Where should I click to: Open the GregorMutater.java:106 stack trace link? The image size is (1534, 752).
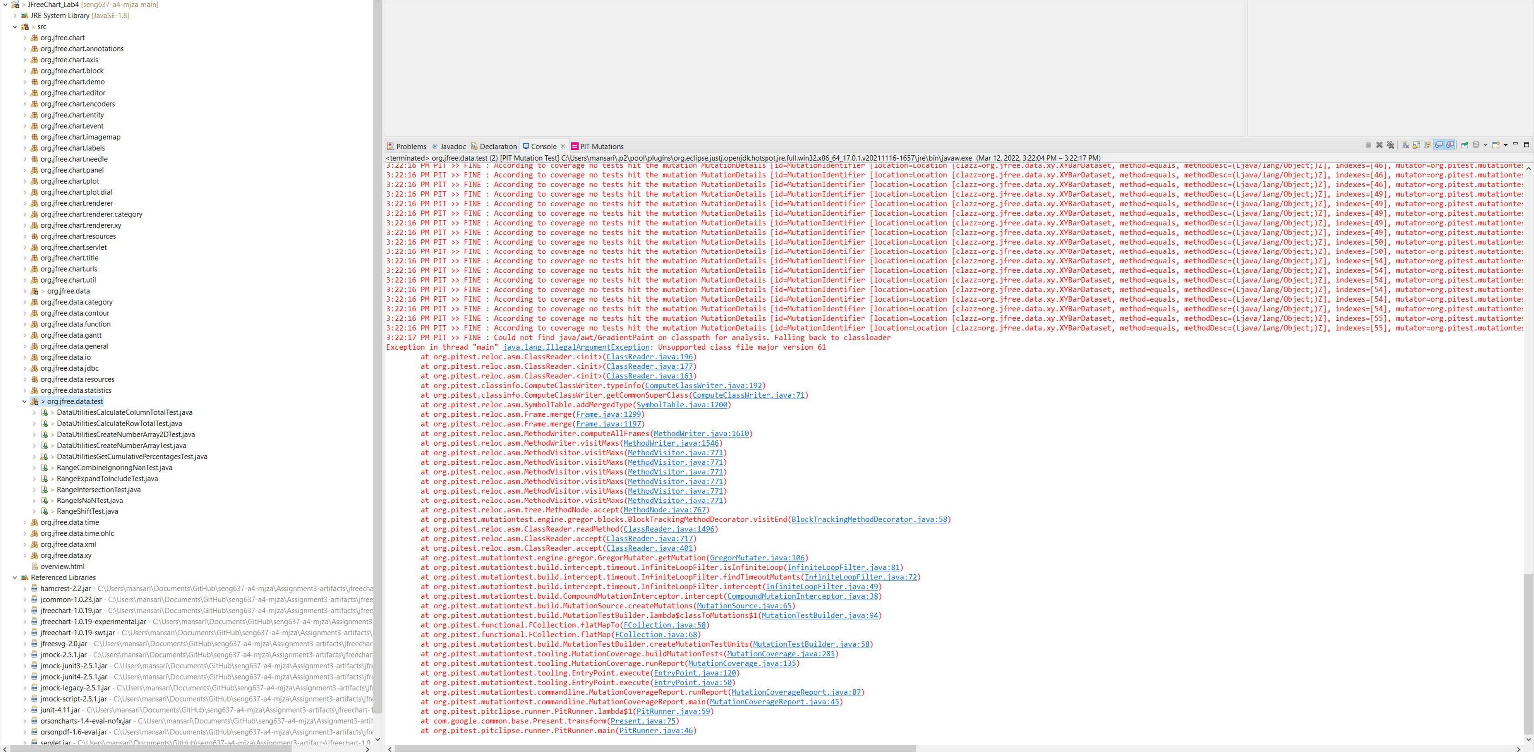click(758, 558)
